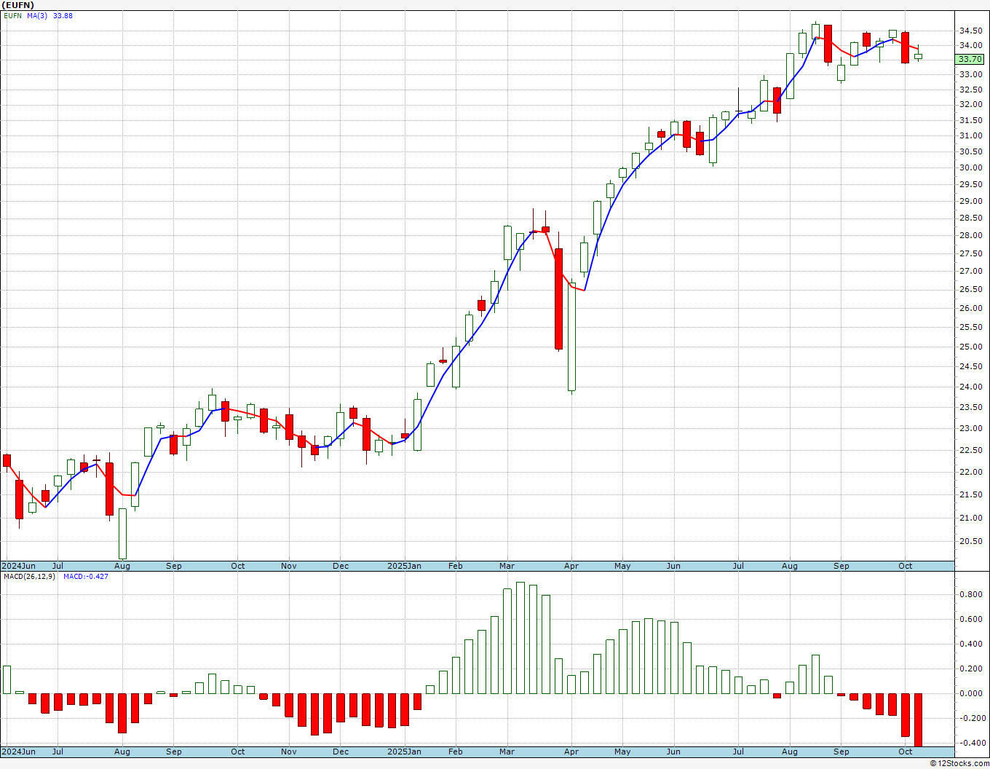Viewport: 990px width, 769px height.
Task: Select the Dec label under the price chart
Action: coord(341,566)
